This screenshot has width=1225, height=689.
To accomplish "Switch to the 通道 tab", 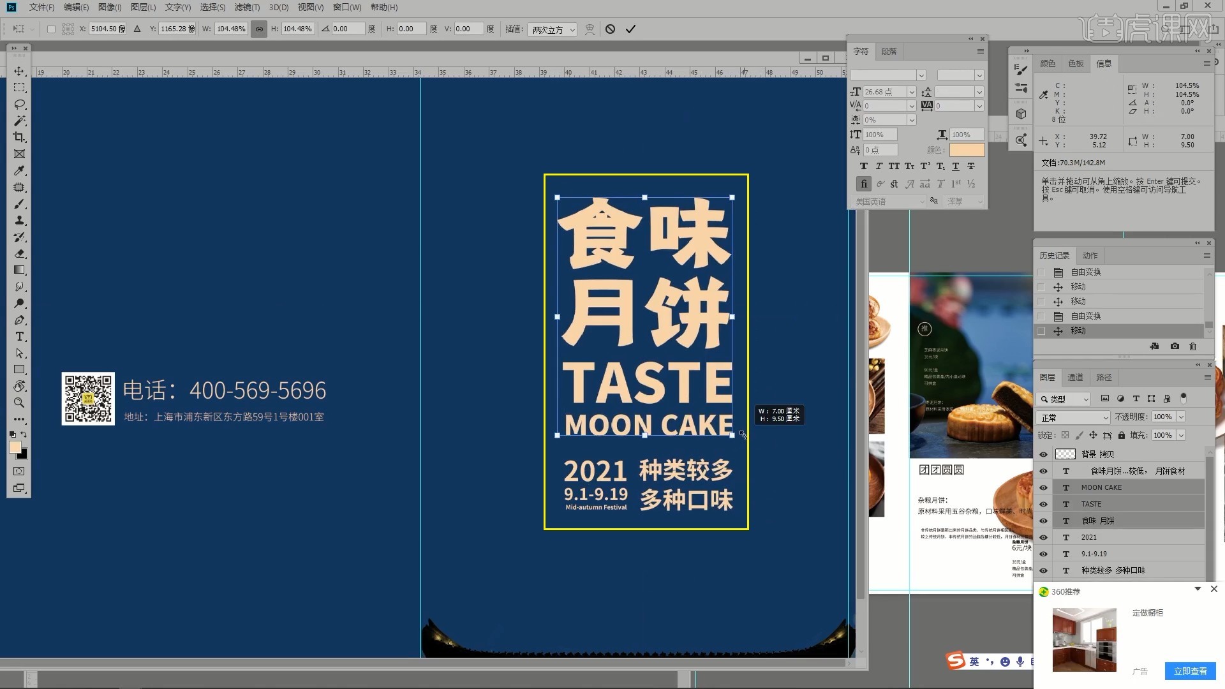I will 1075,377.
